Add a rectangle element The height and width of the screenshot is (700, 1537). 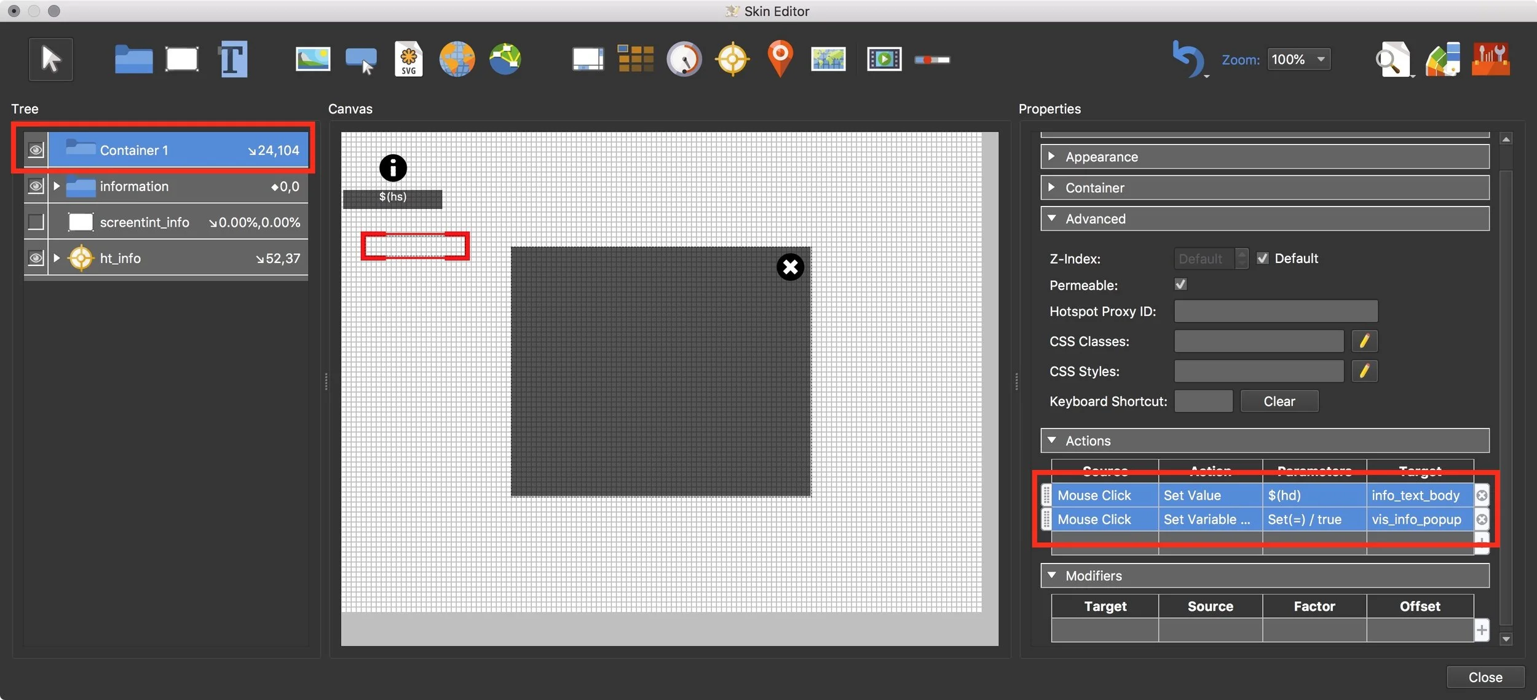coord(182,60)
